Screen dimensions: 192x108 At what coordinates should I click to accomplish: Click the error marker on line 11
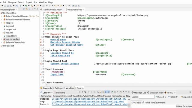tap(41, 40)
